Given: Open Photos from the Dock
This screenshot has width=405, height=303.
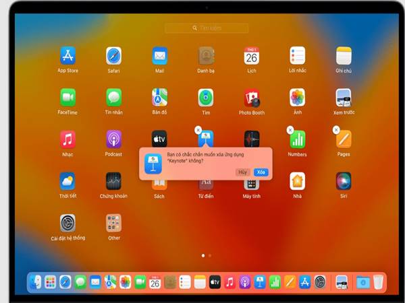Looking at the screenshot, I should (126, 282).
